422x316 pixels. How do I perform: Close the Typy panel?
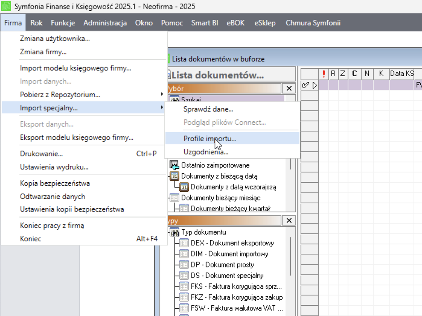289,221
